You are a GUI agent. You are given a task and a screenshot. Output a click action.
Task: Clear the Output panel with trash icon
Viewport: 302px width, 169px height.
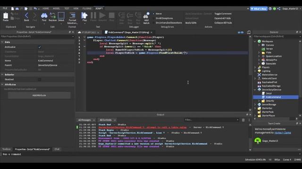243,120
